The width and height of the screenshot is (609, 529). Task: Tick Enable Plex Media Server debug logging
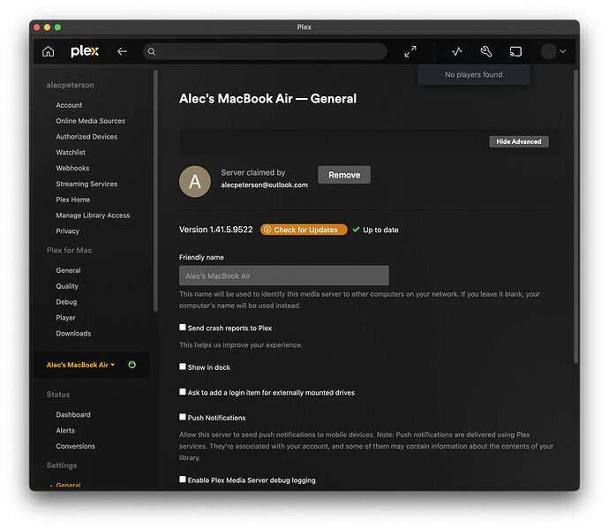click(x=183, y=480)
